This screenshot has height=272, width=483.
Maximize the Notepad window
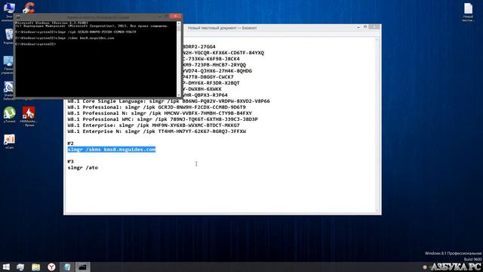click(365, 27)
